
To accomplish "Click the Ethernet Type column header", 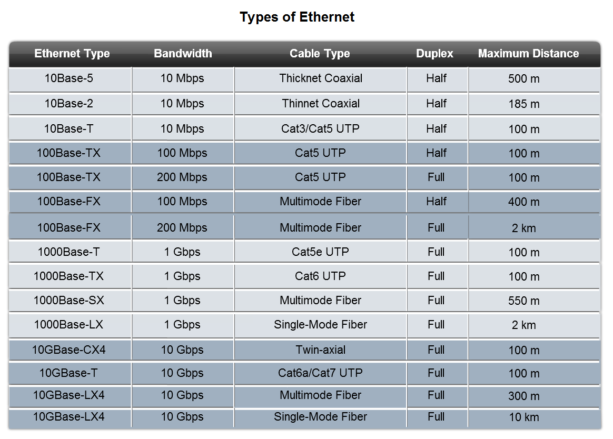I will point(72,54).
